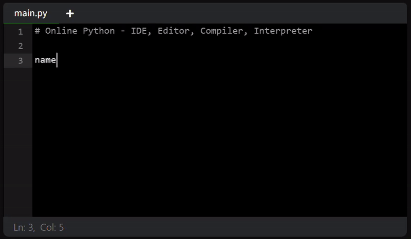
Task: Click the dash character in the comment
Action: pyautogui.click(x=123, y=31)
